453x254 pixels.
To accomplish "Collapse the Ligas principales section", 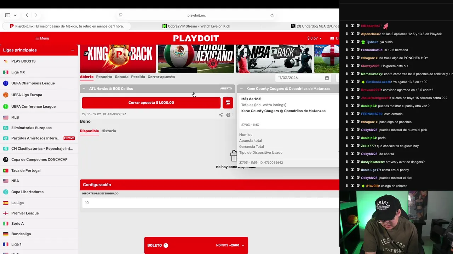I will [73, 50].
